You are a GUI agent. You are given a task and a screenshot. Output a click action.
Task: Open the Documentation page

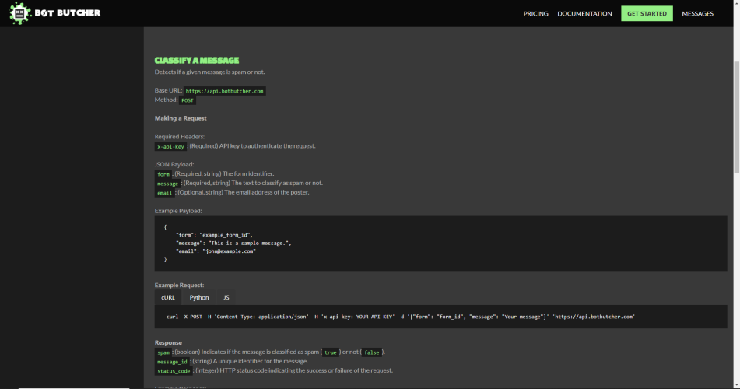click(584, 14)
